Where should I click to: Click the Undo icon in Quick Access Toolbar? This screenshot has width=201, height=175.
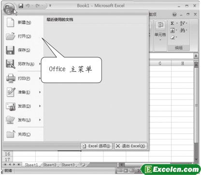point(28,6)
